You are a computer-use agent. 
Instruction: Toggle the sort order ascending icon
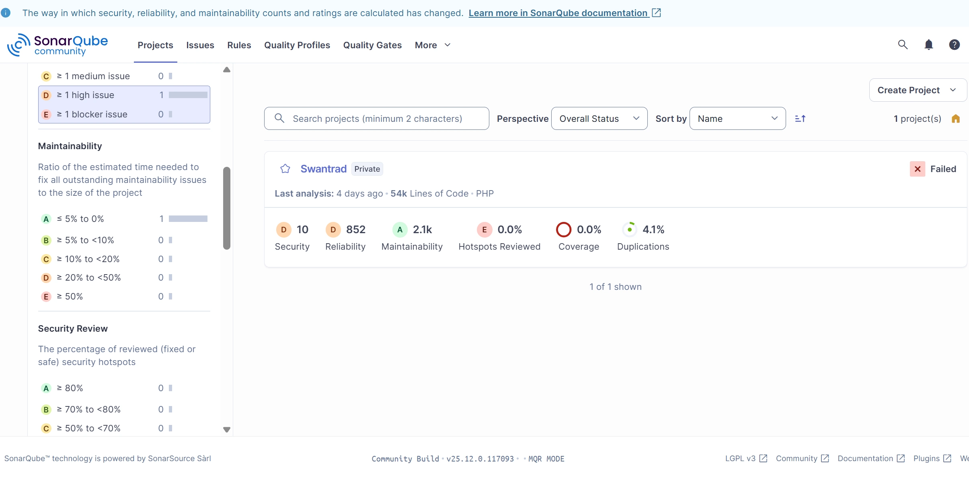800,118
